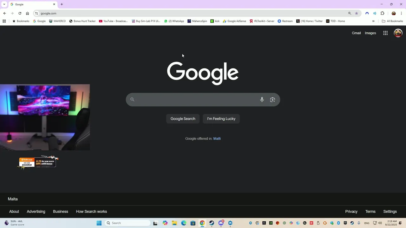Open the Terms footer link
The width and height of the screenshot is (406, 228).
pos(370,212)
